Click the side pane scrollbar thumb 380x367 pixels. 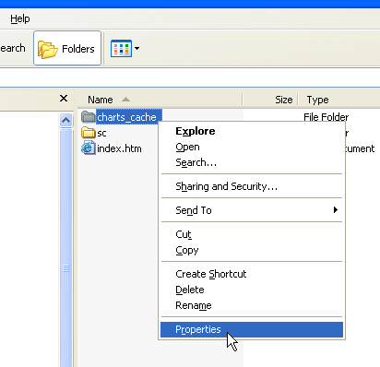65,248
